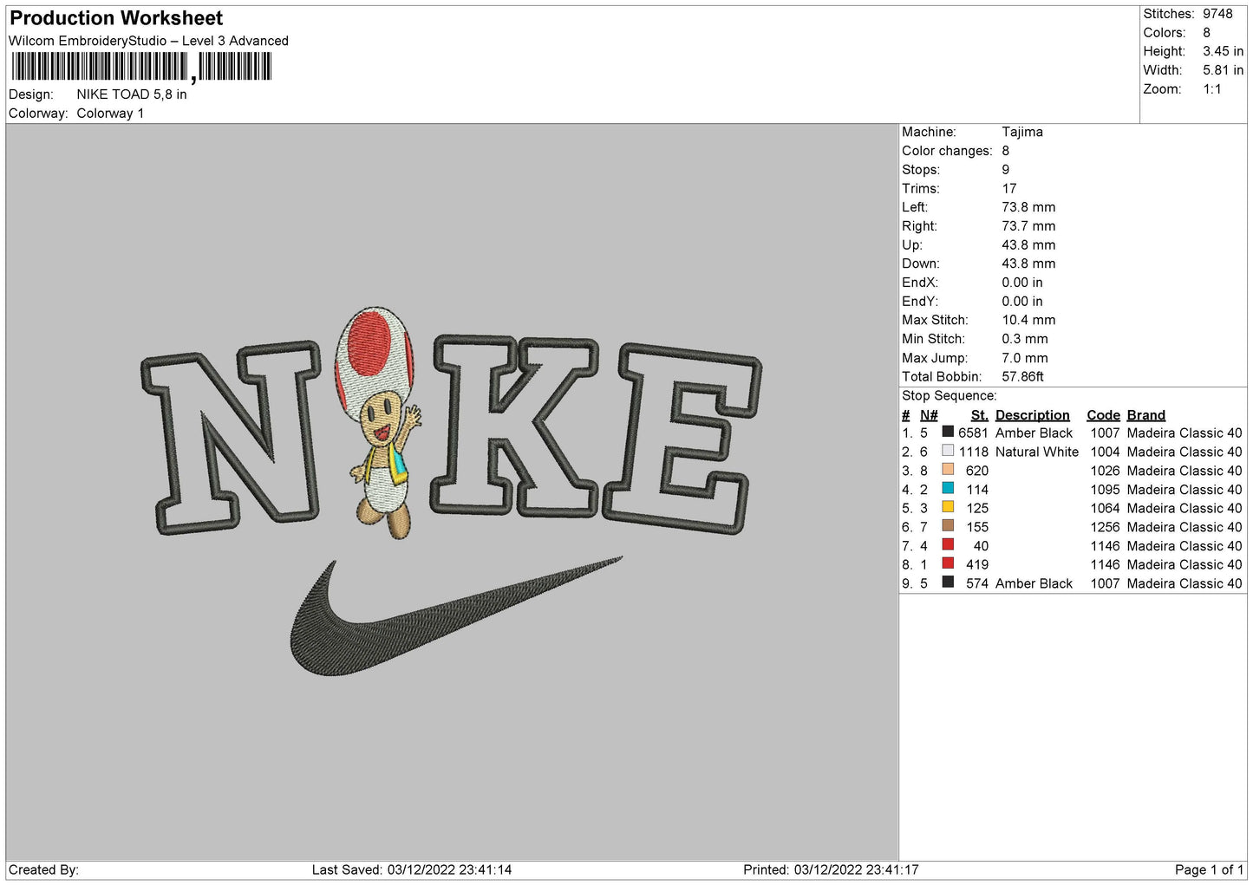
Task: Select the Max Stitch value 10.4 mm
Action: pyautogui.click(x=1028, y=320)
